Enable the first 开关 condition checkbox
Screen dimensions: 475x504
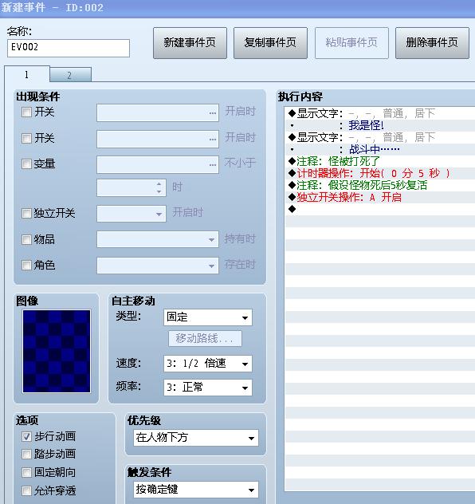[26, 112]
